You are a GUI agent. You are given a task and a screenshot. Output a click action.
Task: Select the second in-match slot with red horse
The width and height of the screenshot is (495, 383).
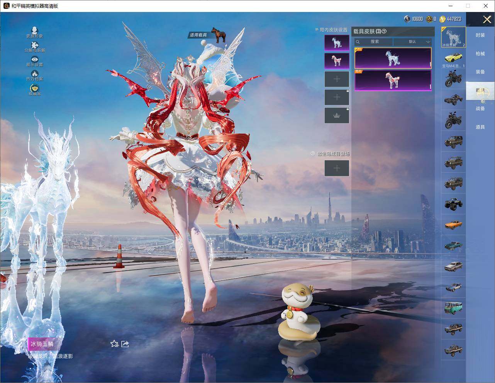(337, 61)
